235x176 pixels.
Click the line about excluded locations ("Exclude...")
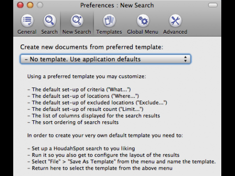(x=97, y=103)
